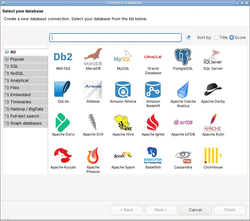250x221 pixels.
Task: Choose the Amazon Redshift icon
Action: [x=153, y=90]
